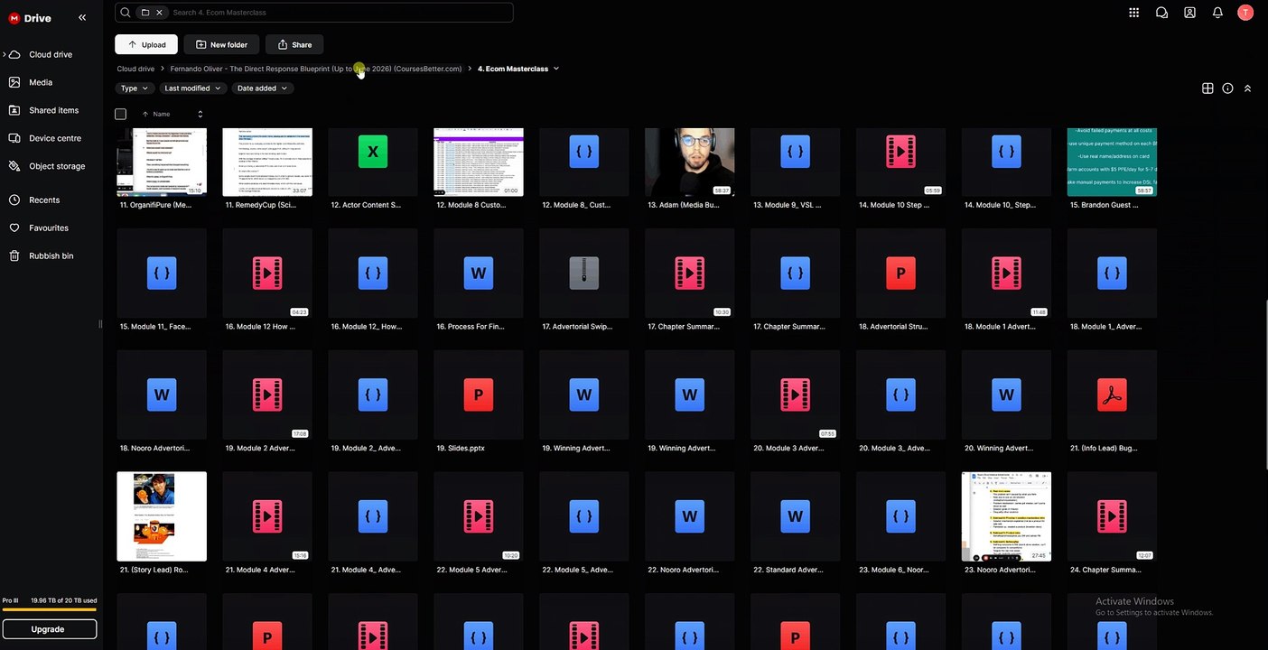This screenshot has height=650, width=1268.
Task: Open the 23. Nooro Advertori... video thumbnail
Action: coord(1007,516)
